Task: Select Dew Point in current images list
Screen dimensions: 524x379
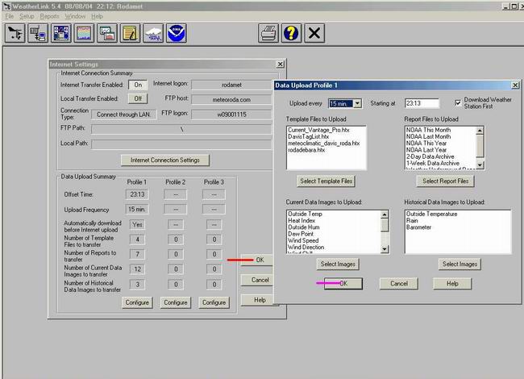Action: tap(301, 234)
